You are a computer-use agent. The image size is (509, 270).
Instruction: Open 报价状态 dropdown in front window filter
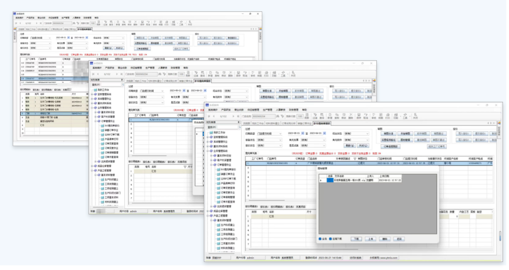[269, 145]
